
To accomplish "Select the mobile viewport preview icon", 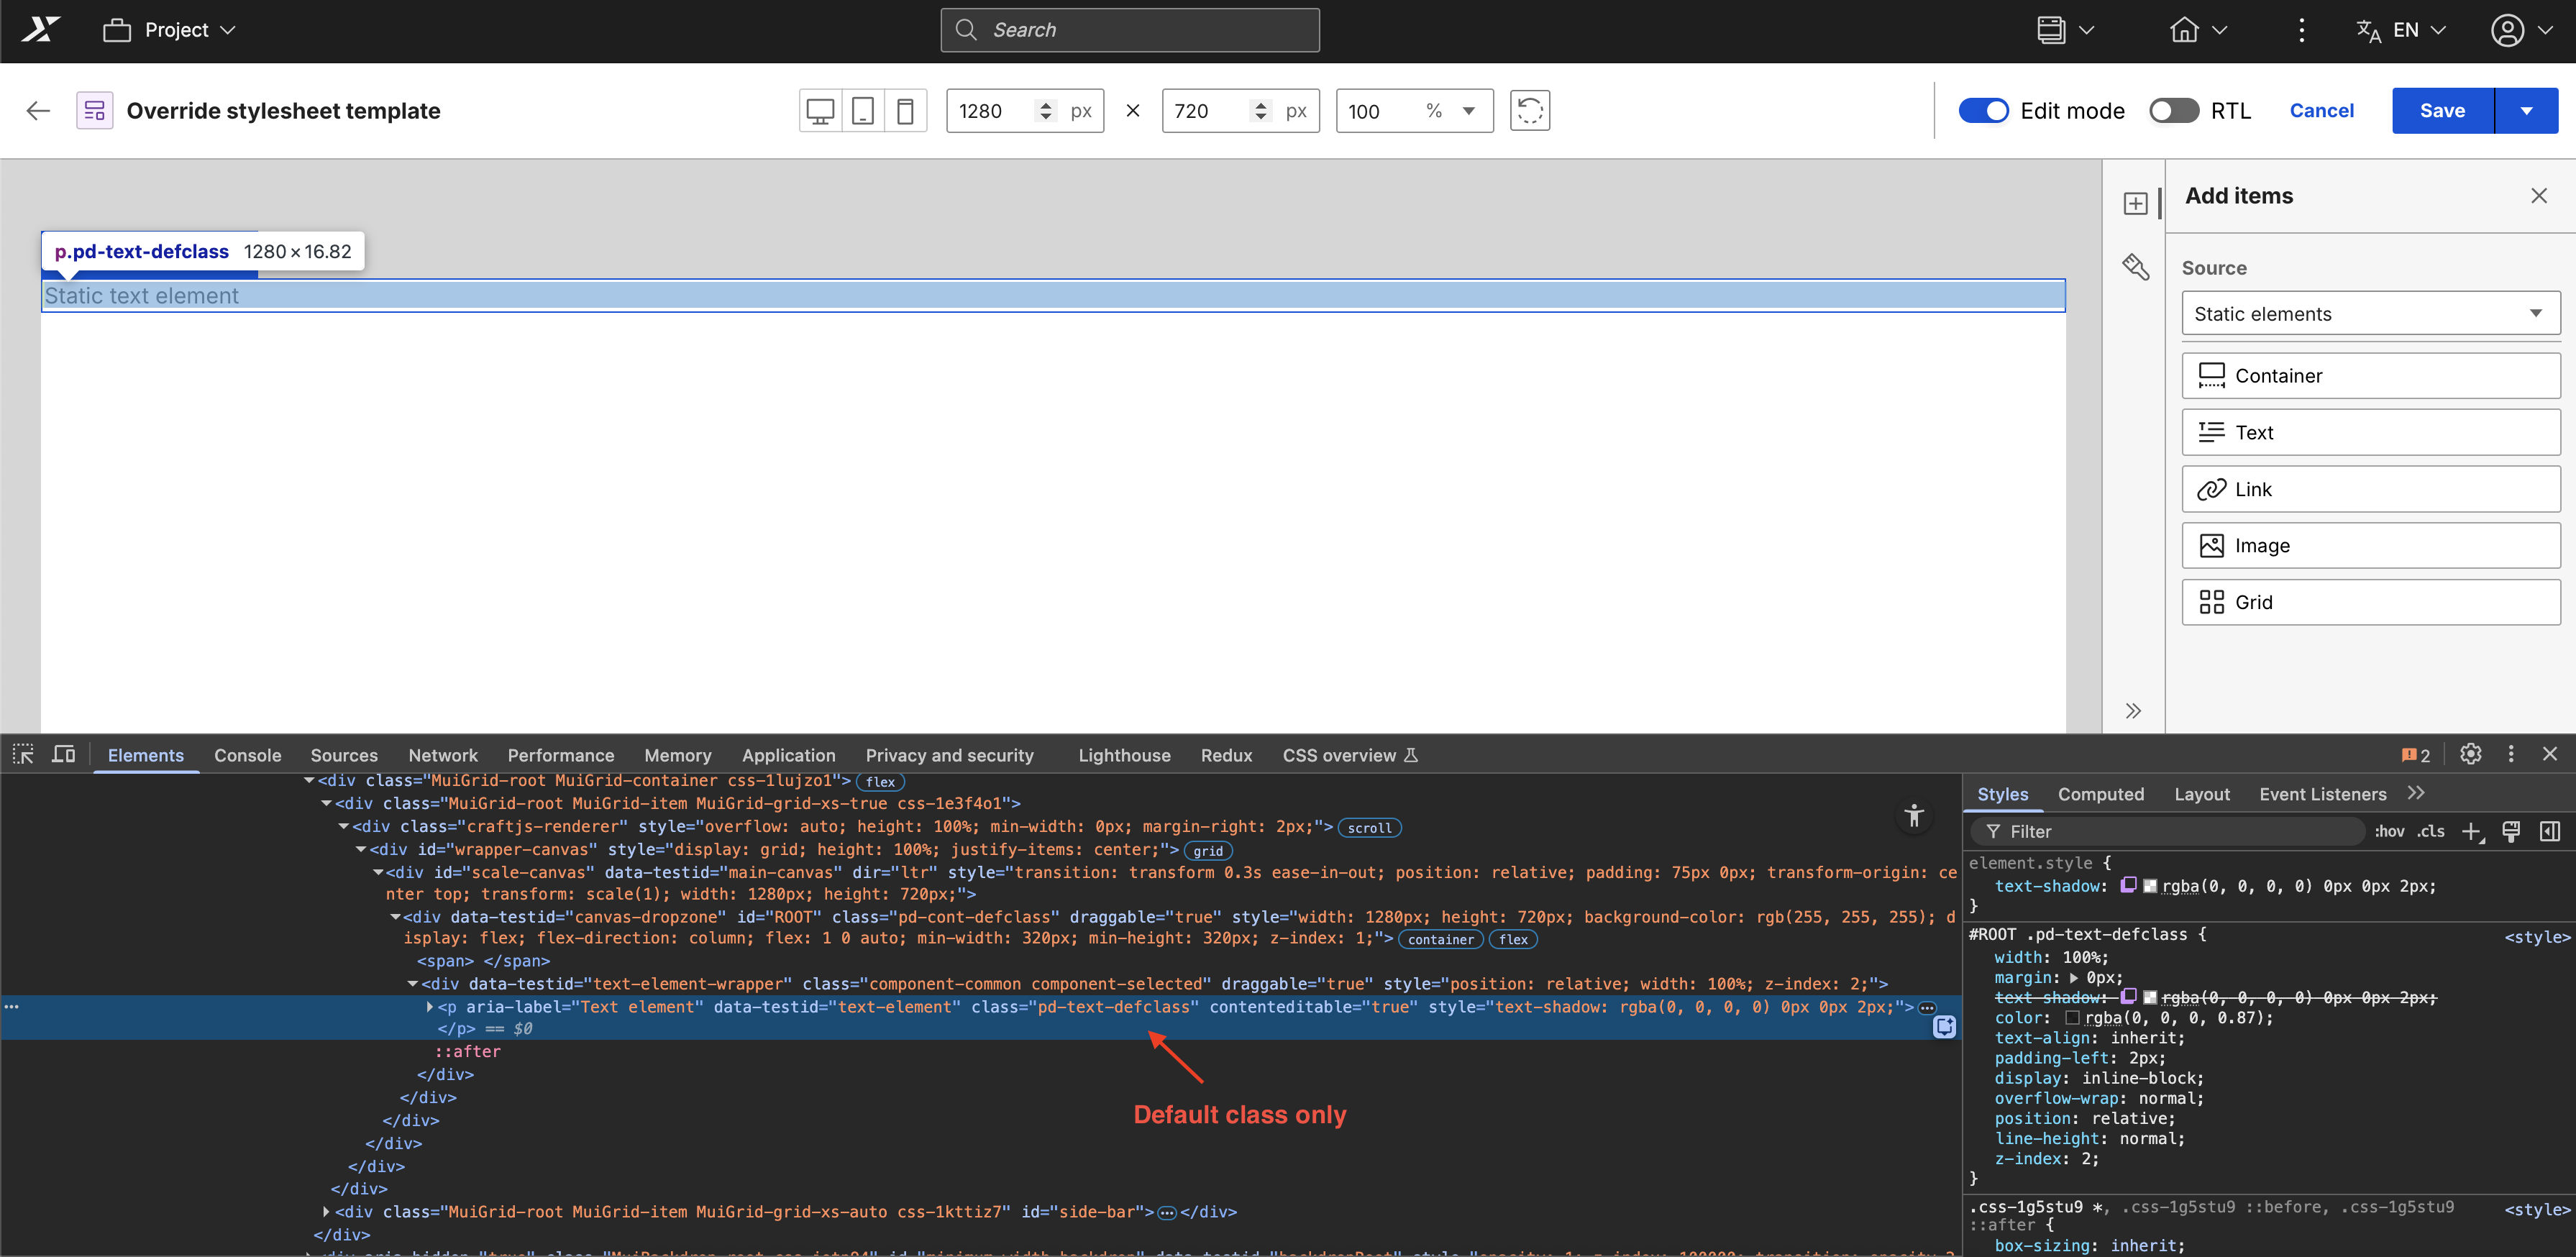I will tap(905, 111).
